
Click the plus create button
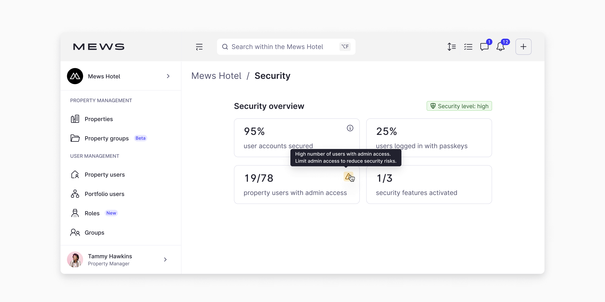[x=523, y=47]
